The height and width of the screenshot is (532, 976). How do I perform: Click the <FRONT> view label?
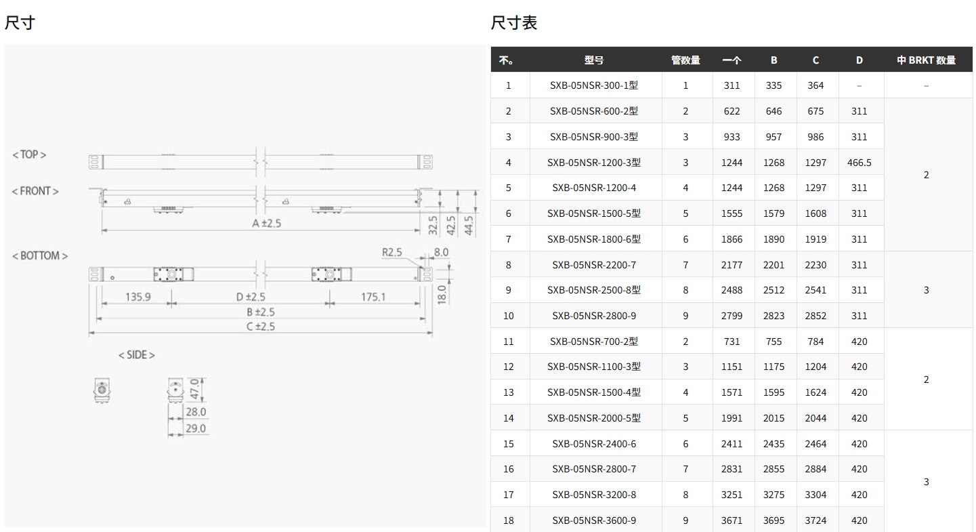pos(35,191)
